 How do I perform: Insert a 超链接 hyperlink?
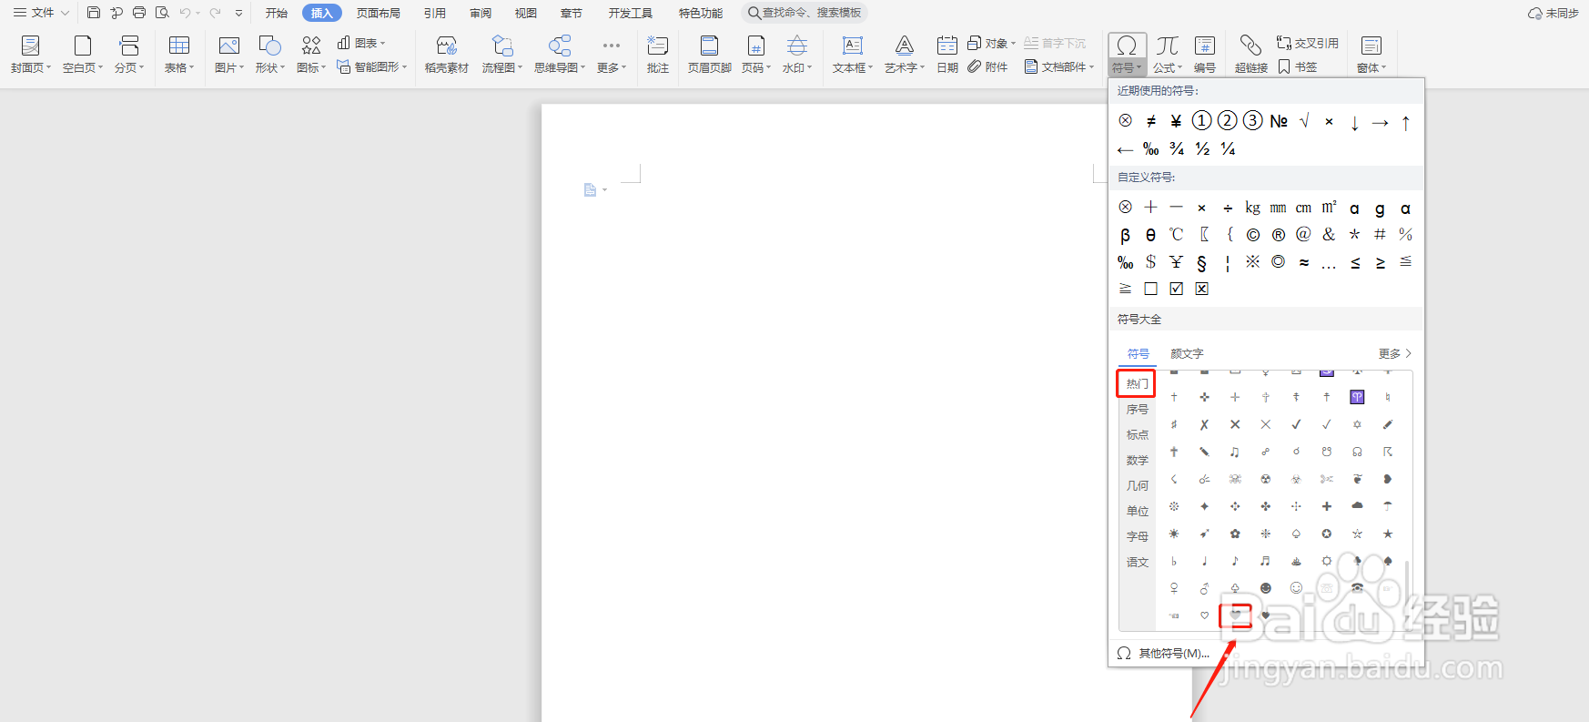1250,55
